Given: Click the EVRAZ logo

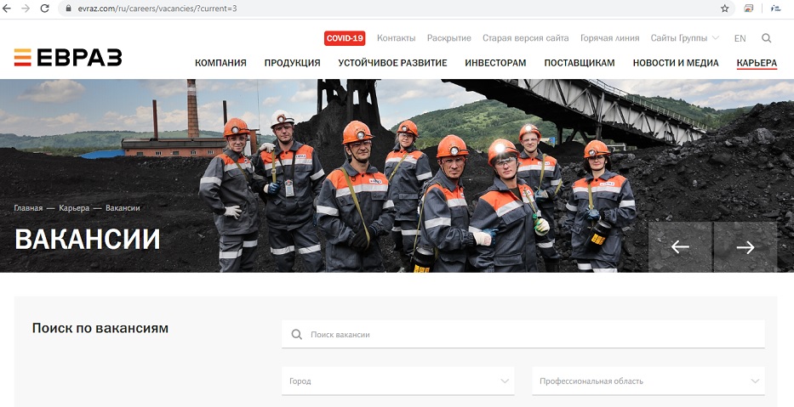Looking at the screenshot, I should click(68, 58).
